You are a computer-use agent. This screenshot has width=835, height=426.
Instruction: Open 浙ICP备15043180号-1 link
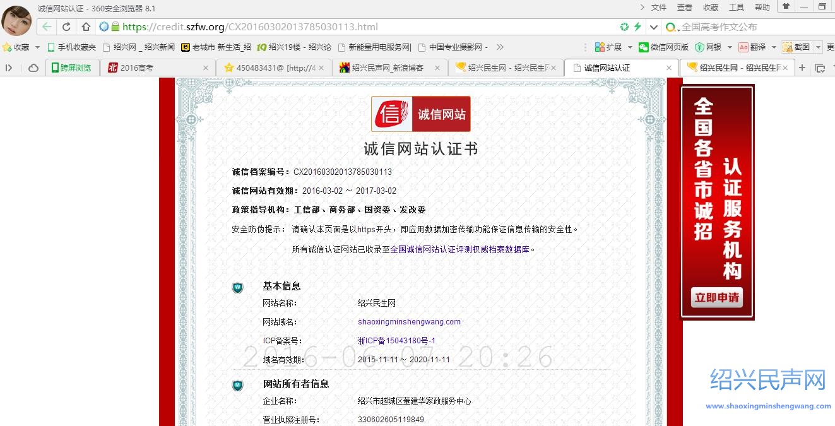click(396, 341)
